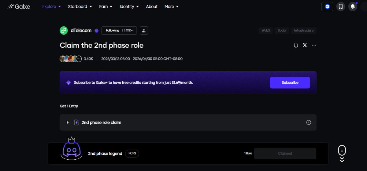
Task: Click the headset support icon
Action: coord(296,45)
